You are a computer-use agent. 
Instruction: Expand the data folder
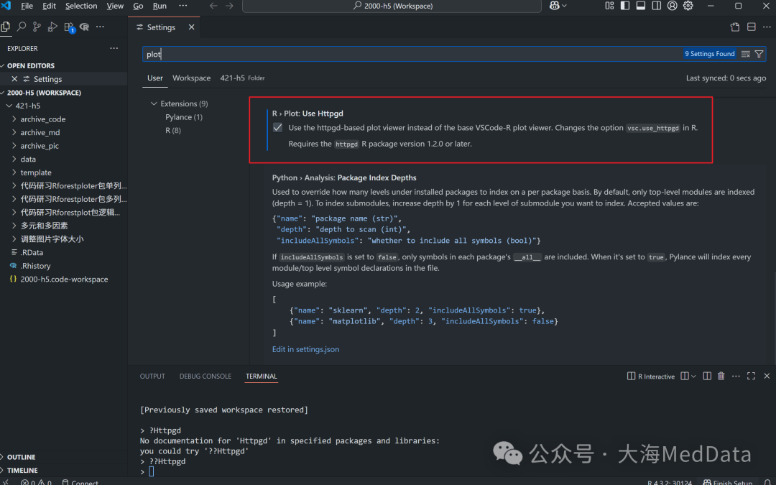(28, 159)
